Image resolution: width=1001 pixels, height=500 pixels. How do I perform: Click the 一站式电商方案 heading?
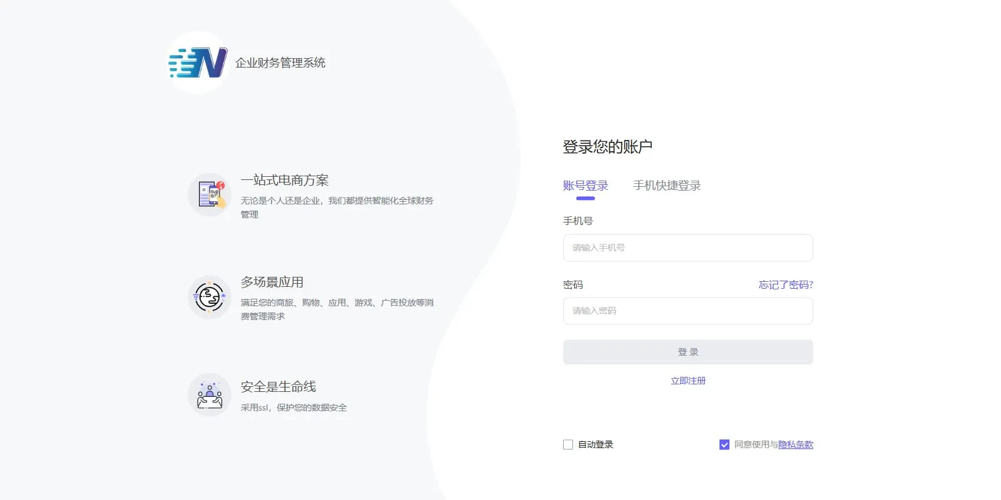(285, 181)
